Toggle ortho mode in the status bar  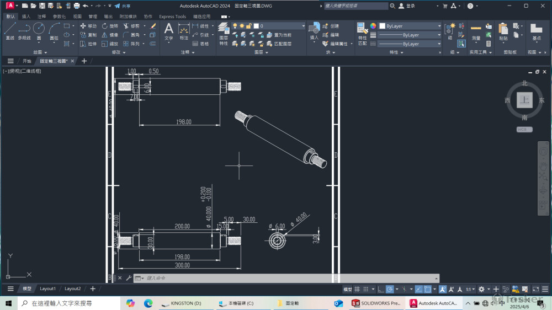[x=380, y=289]
